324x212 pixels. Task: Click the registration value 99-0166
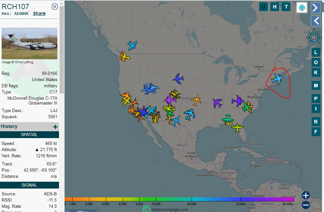[x=50, y=74]
